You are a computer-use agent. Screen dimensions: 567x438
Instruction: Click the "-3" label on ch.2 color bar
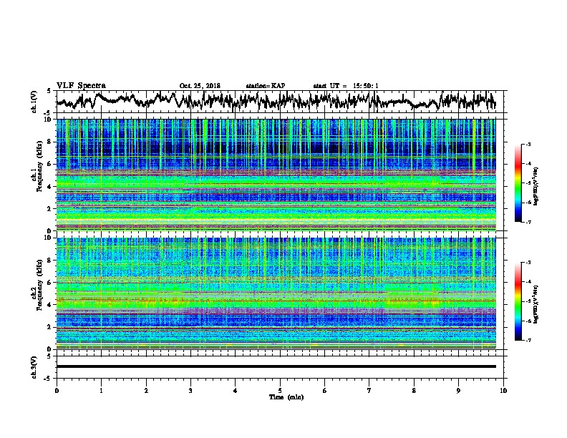tap(528, 263)
